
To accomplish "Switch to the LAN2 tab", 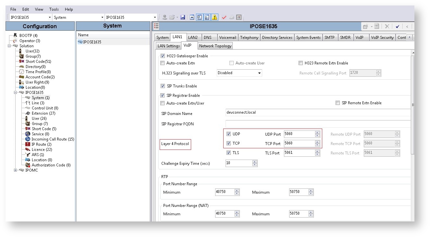I will (194, 37).
